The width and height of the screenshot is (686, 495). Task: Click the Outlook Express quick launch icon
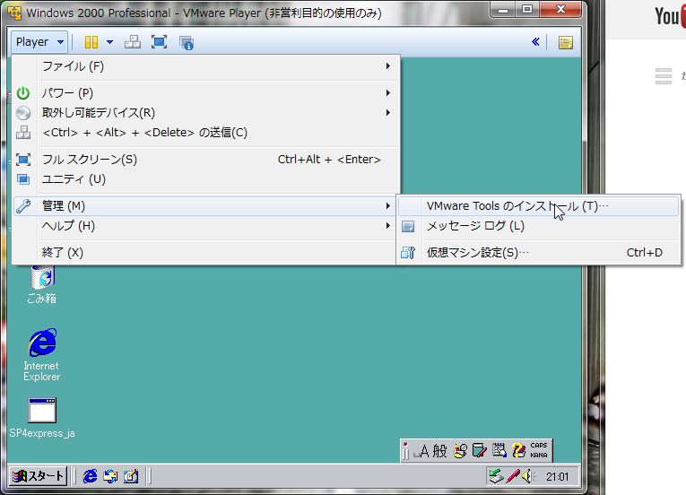[x=110, y=476]
